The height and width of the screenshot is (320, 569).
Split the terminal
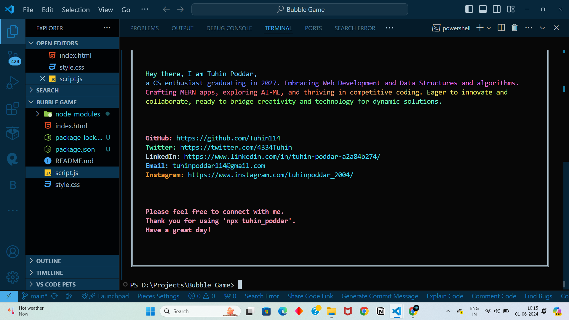pos(501,28)
